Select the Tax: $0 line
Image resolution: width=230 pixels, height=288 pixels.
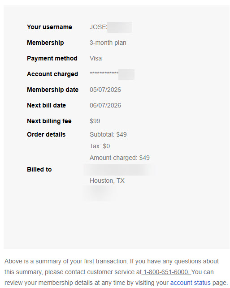pos(100,146)
